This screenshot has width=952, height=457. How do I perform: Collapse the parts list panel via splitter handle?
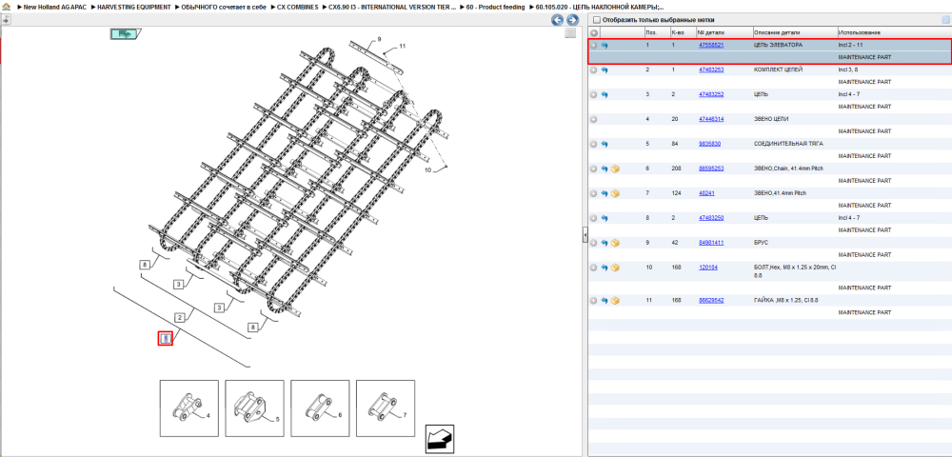[x=585, y=234]
